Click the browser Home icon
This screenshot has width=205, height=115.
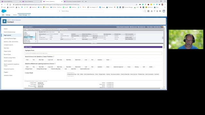click(10, 4)
